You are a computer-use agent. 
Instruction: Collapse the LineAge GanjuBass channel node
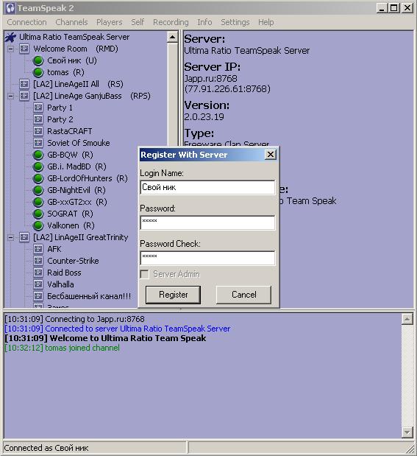[x=10, y=96]
